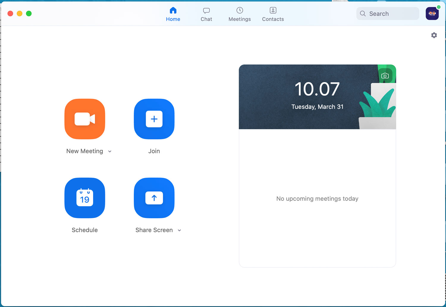This screenshot has height=307, width=446.
Task: Open the Chat tab
Action: pyautogui.click(x=206, y=14)
